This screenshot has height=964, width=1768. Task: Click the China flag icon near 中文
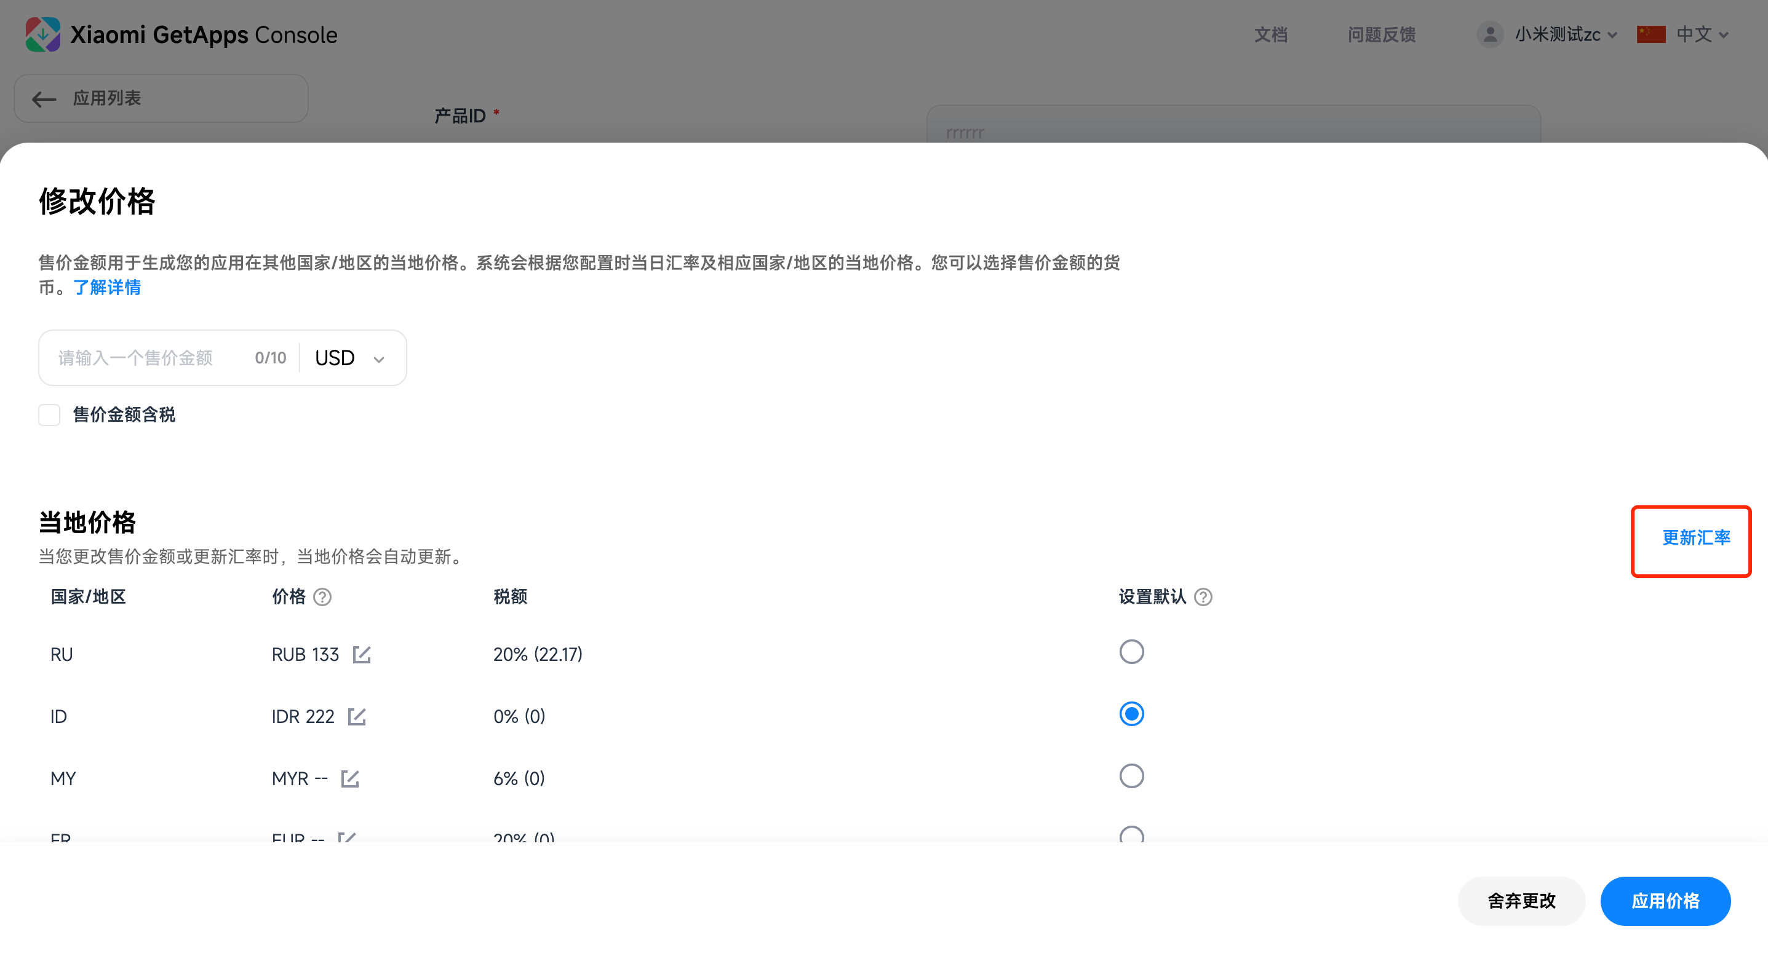pyautogui.click(x=1651, y=34)
